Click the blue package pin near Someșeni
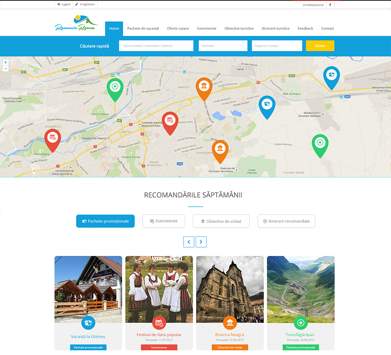 click(x=331, y=75)
